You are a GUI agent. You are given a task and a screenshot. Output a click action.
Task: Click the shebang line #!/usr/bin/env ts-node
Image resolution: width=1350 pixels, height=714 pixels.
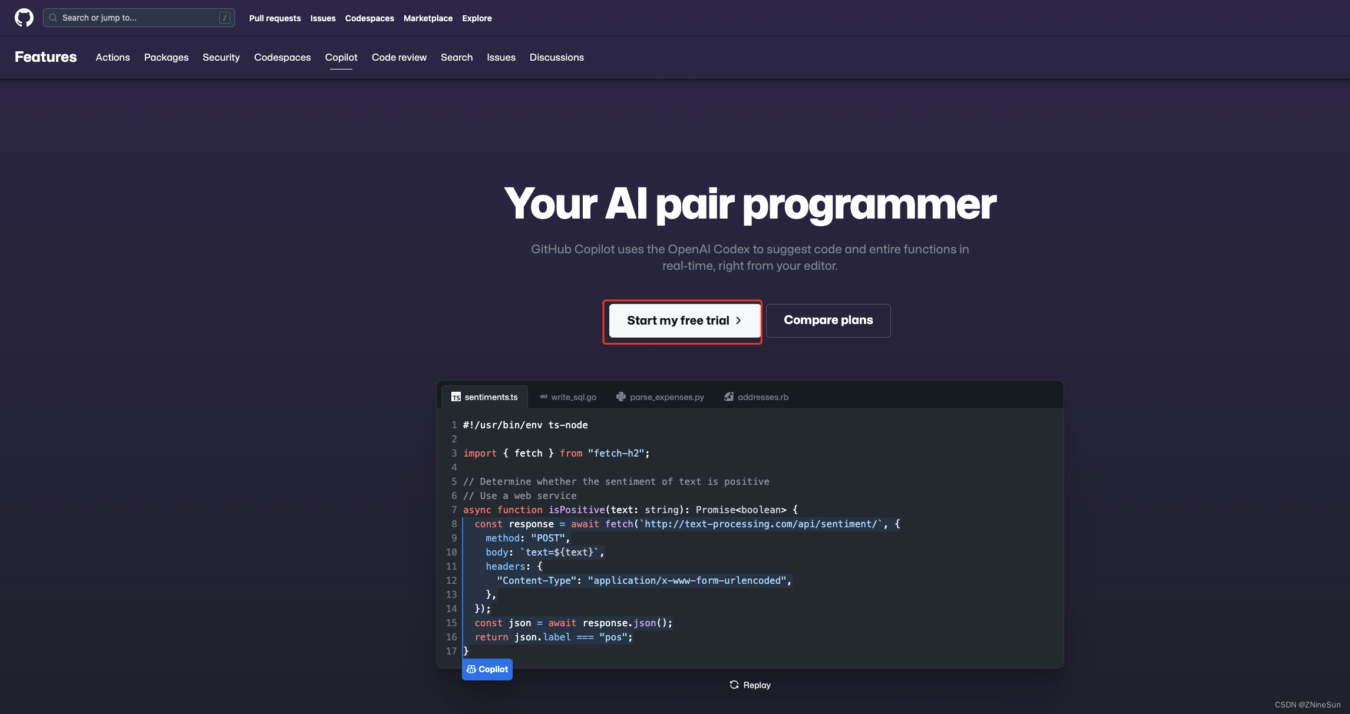click(526, 425)
